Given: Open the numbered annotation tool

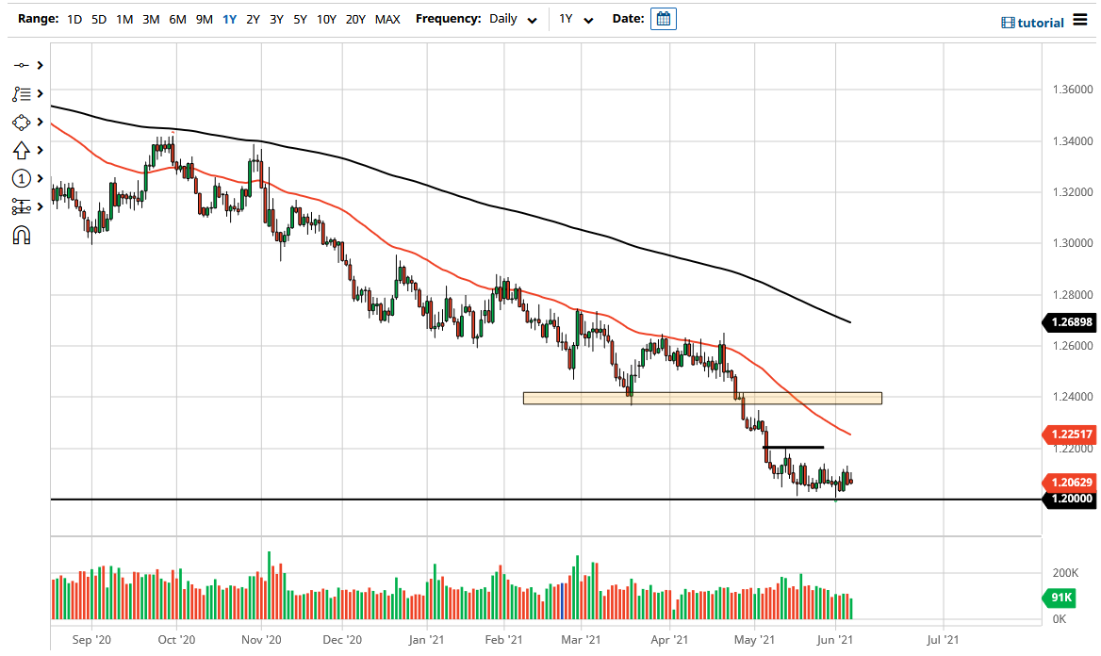Looking at the screenshot, I should [21, 178].
